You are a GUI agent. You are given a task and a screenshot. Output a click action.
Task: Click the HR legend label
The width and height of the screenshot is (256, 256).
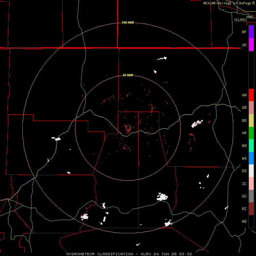244,133
